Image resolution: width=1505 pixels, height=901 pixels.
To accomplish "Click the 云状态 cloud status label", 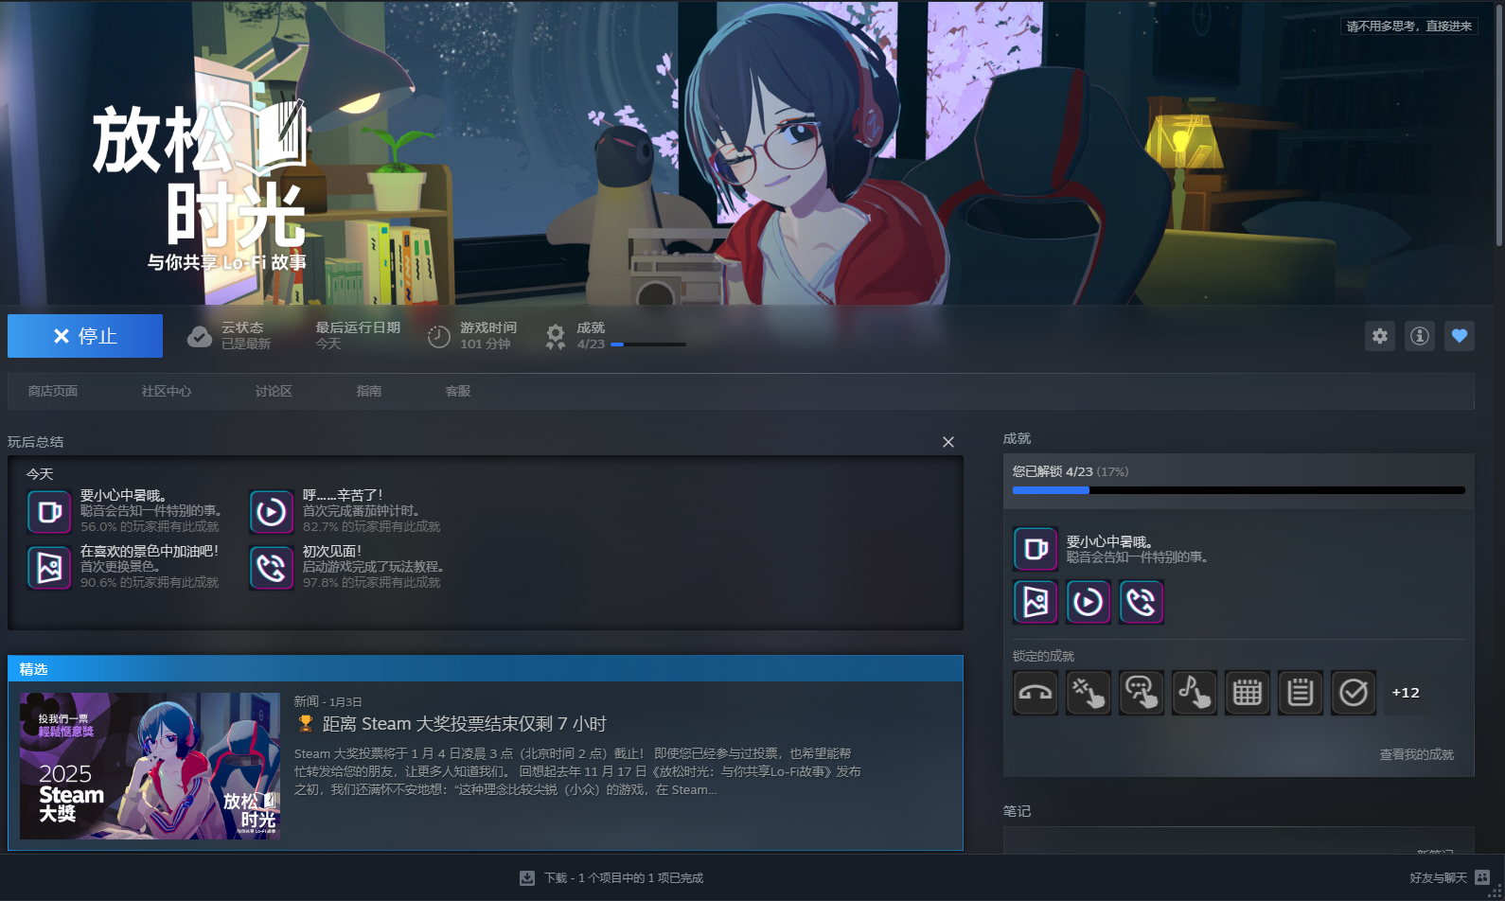I will (x=242, y=327).
